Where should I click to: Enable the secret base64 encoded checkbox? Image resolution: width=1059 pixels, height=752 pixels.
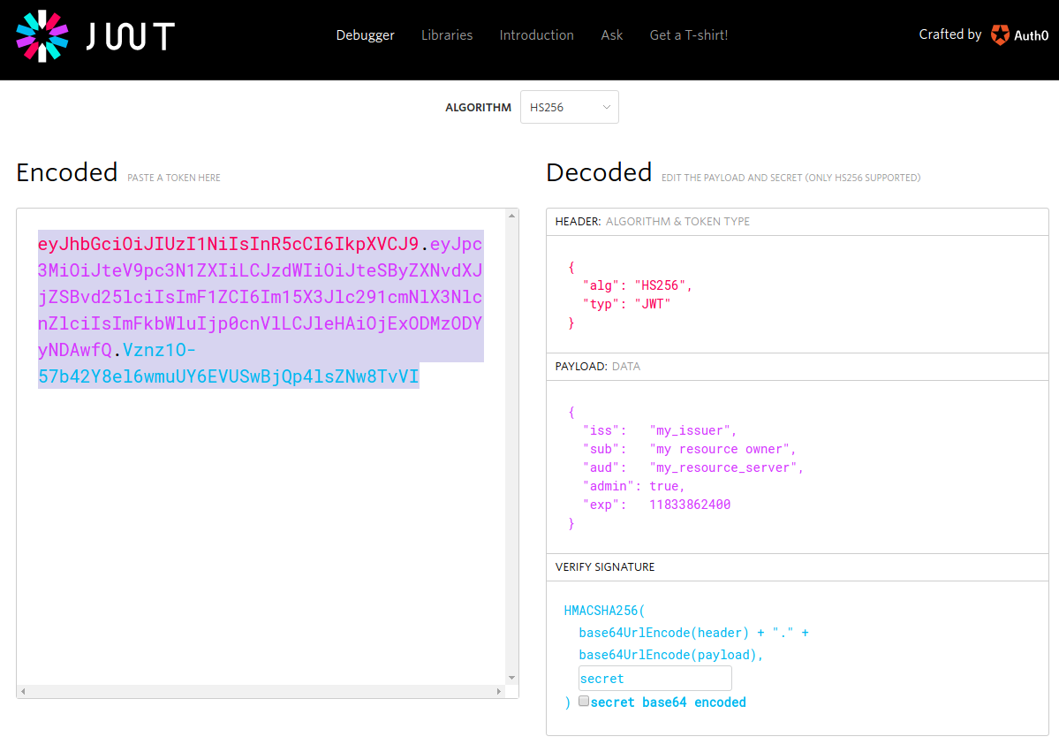click(x=584, y=701)
